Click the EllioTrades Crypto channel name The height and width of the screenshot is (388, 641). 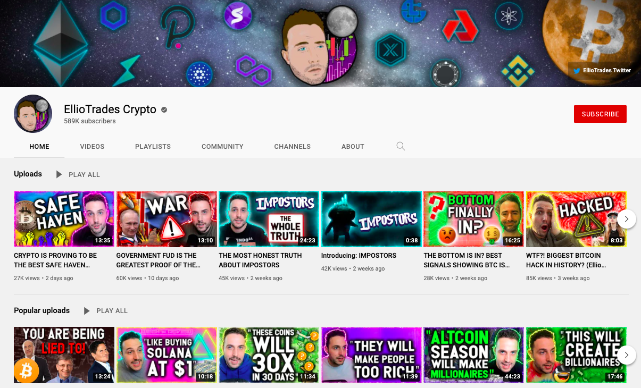pos(110,109)
